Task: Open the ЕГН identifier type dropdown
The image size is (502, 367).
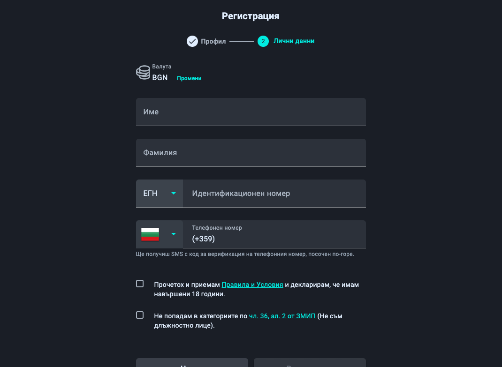Action: [159, 193]
